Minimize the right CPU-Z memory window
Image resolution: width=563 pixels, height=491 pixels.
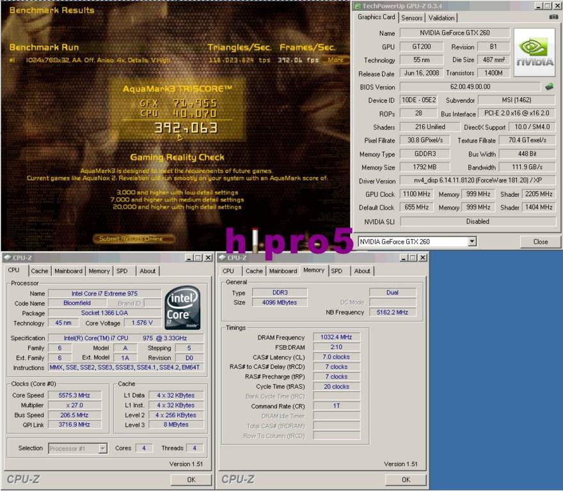point(404,258)
